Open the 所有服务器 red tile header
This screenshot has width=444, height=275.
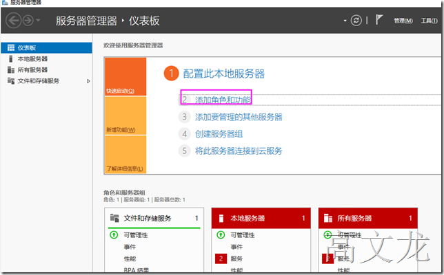(x=368, y=218)
